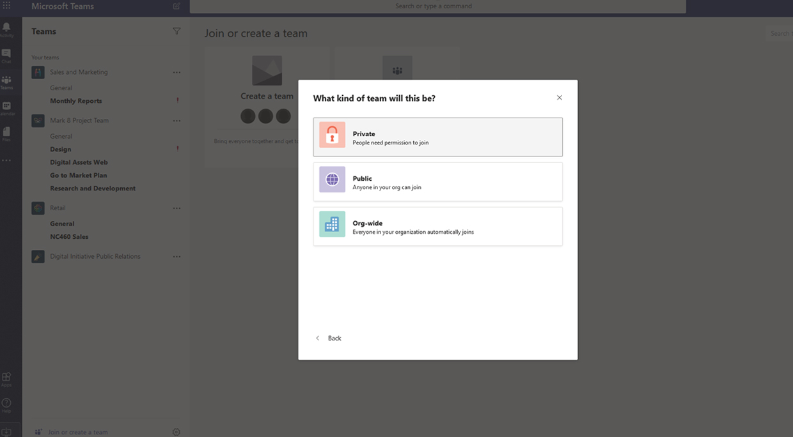Open Files from the left rail
Image resolution: width=793 pixels, height=437 pixels.
tap(6, 132)
